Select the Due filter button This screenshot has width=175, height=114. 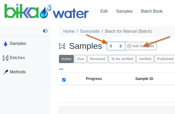pyautogui.click(x=81, y=59)
